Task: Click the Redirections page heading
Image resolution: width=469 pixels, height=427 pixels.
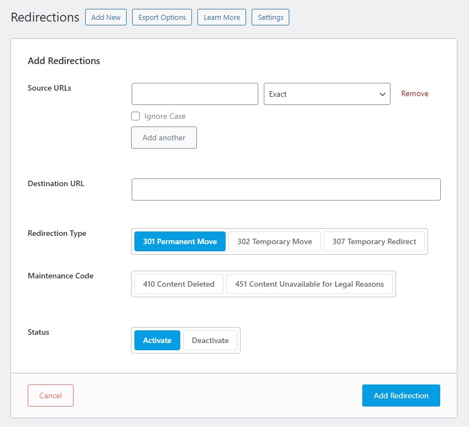Action: click(x=45, y=17)
